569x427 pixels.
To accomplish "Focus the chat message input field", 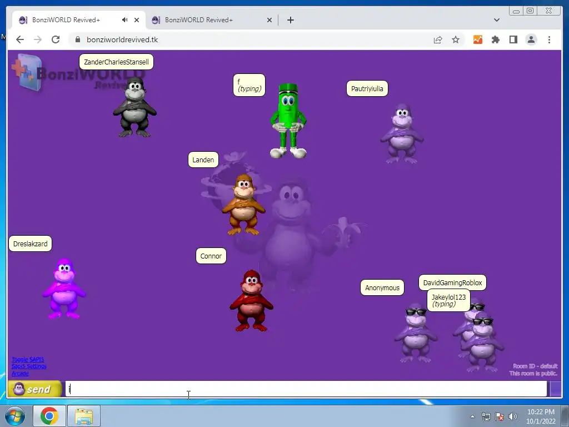I will click(306, 389).
